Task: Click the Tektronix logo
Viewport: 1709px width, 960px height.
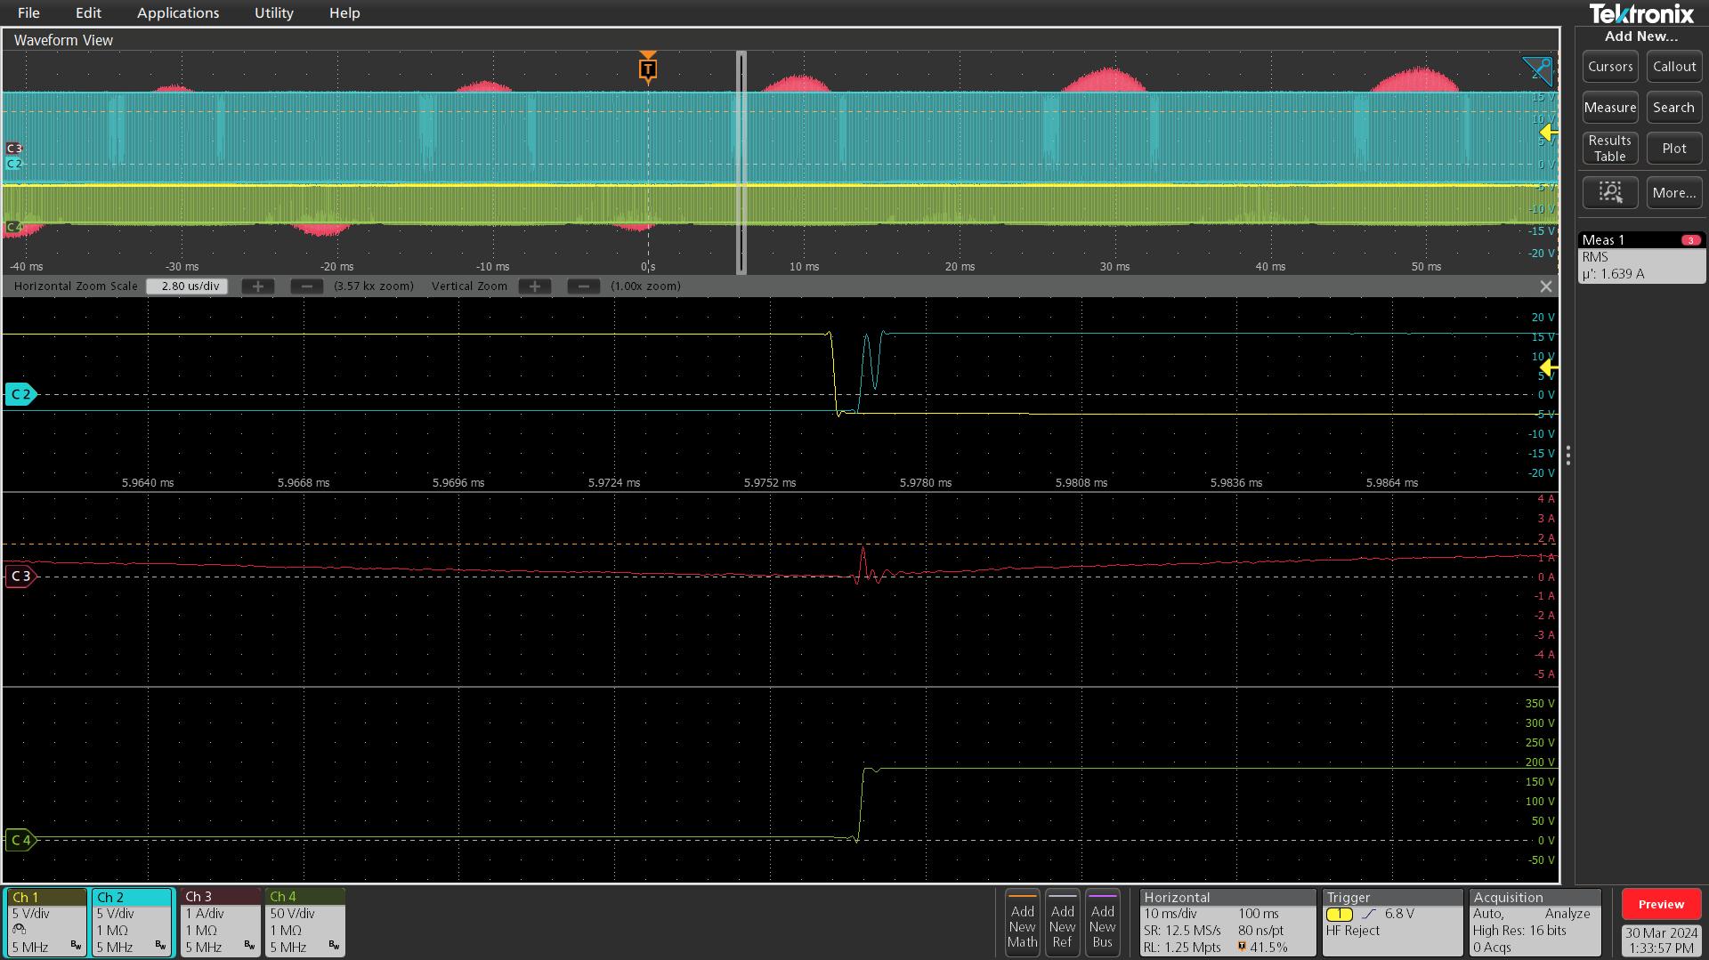Action: [1641, 13]
